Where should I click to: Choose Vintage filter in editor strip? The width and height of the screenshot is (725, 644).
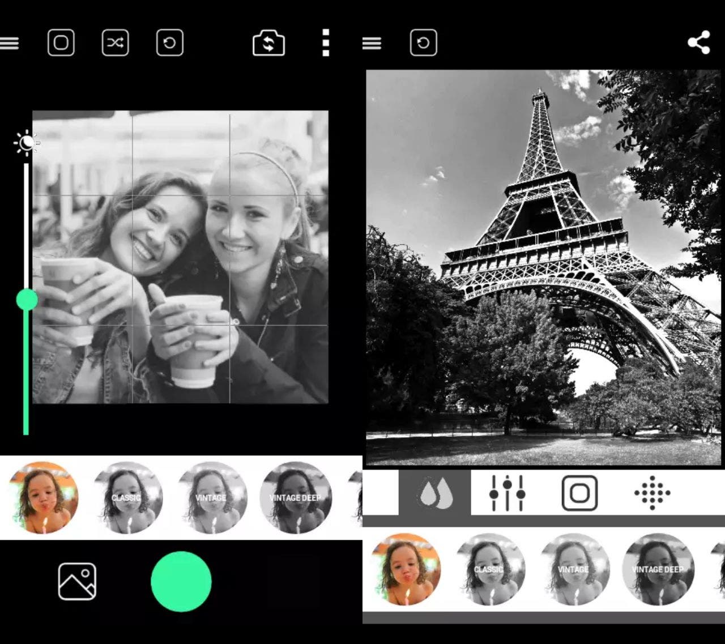point(574,569)
